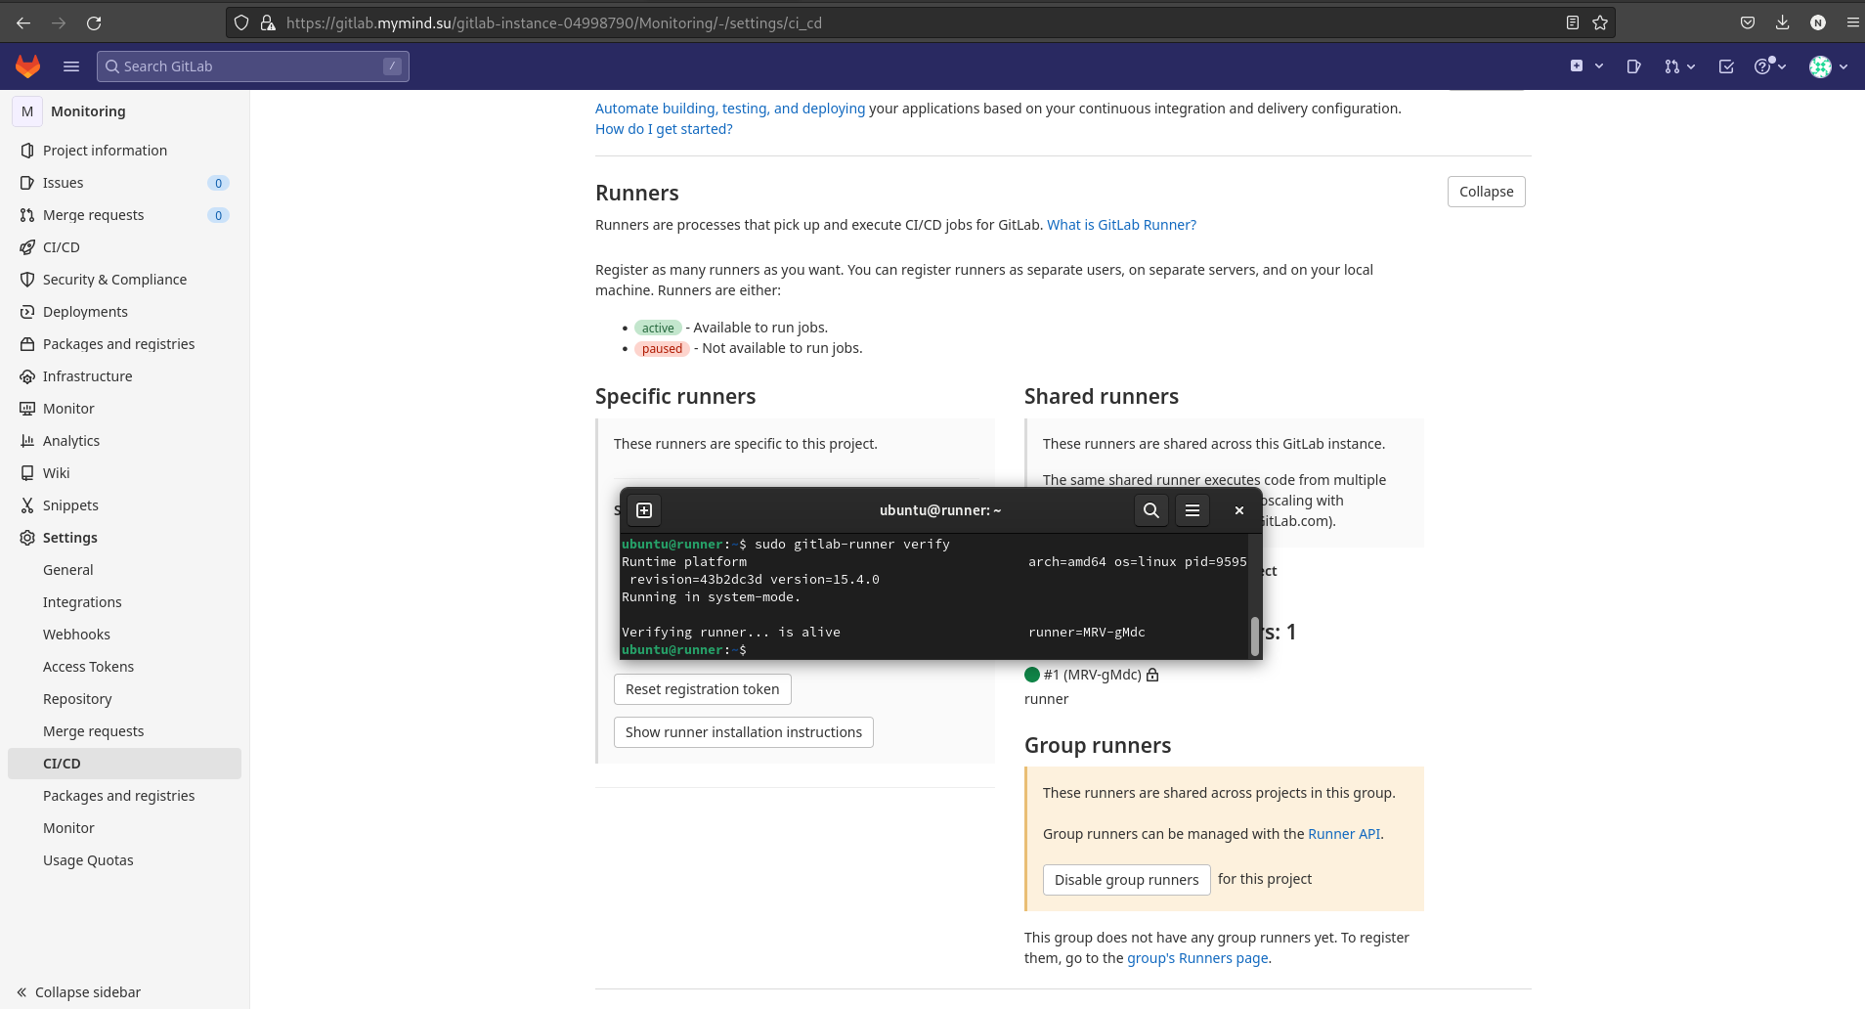Open the group's Runners page link
The width and height of the screenshot is (1865, 1009).
pyautogui.click(x=1197, y=958)
